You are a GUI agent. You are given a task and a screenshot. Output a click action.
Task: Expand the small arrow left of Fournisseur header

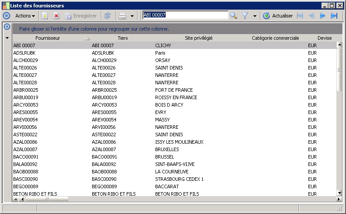tap(7, 38)
